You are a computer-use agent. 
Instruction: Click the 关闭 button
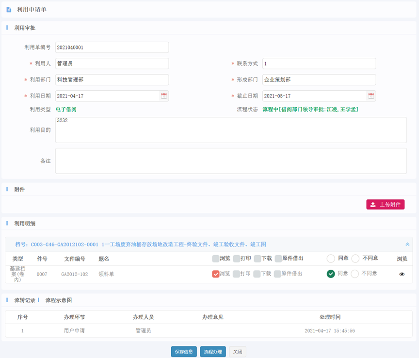pos(238,352)
